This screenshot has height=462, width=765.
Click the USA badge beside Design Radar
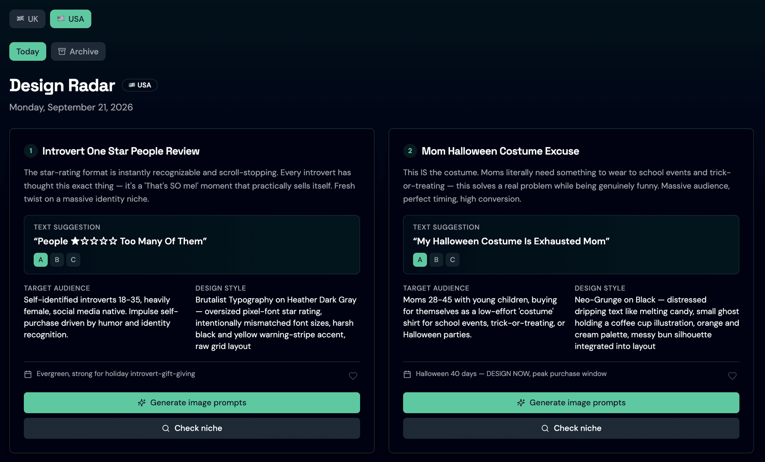(x=140, y=85)
